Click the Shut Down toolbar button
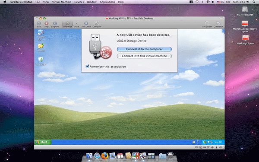Screen dimensions: 259x162 (x=86, y=24)
